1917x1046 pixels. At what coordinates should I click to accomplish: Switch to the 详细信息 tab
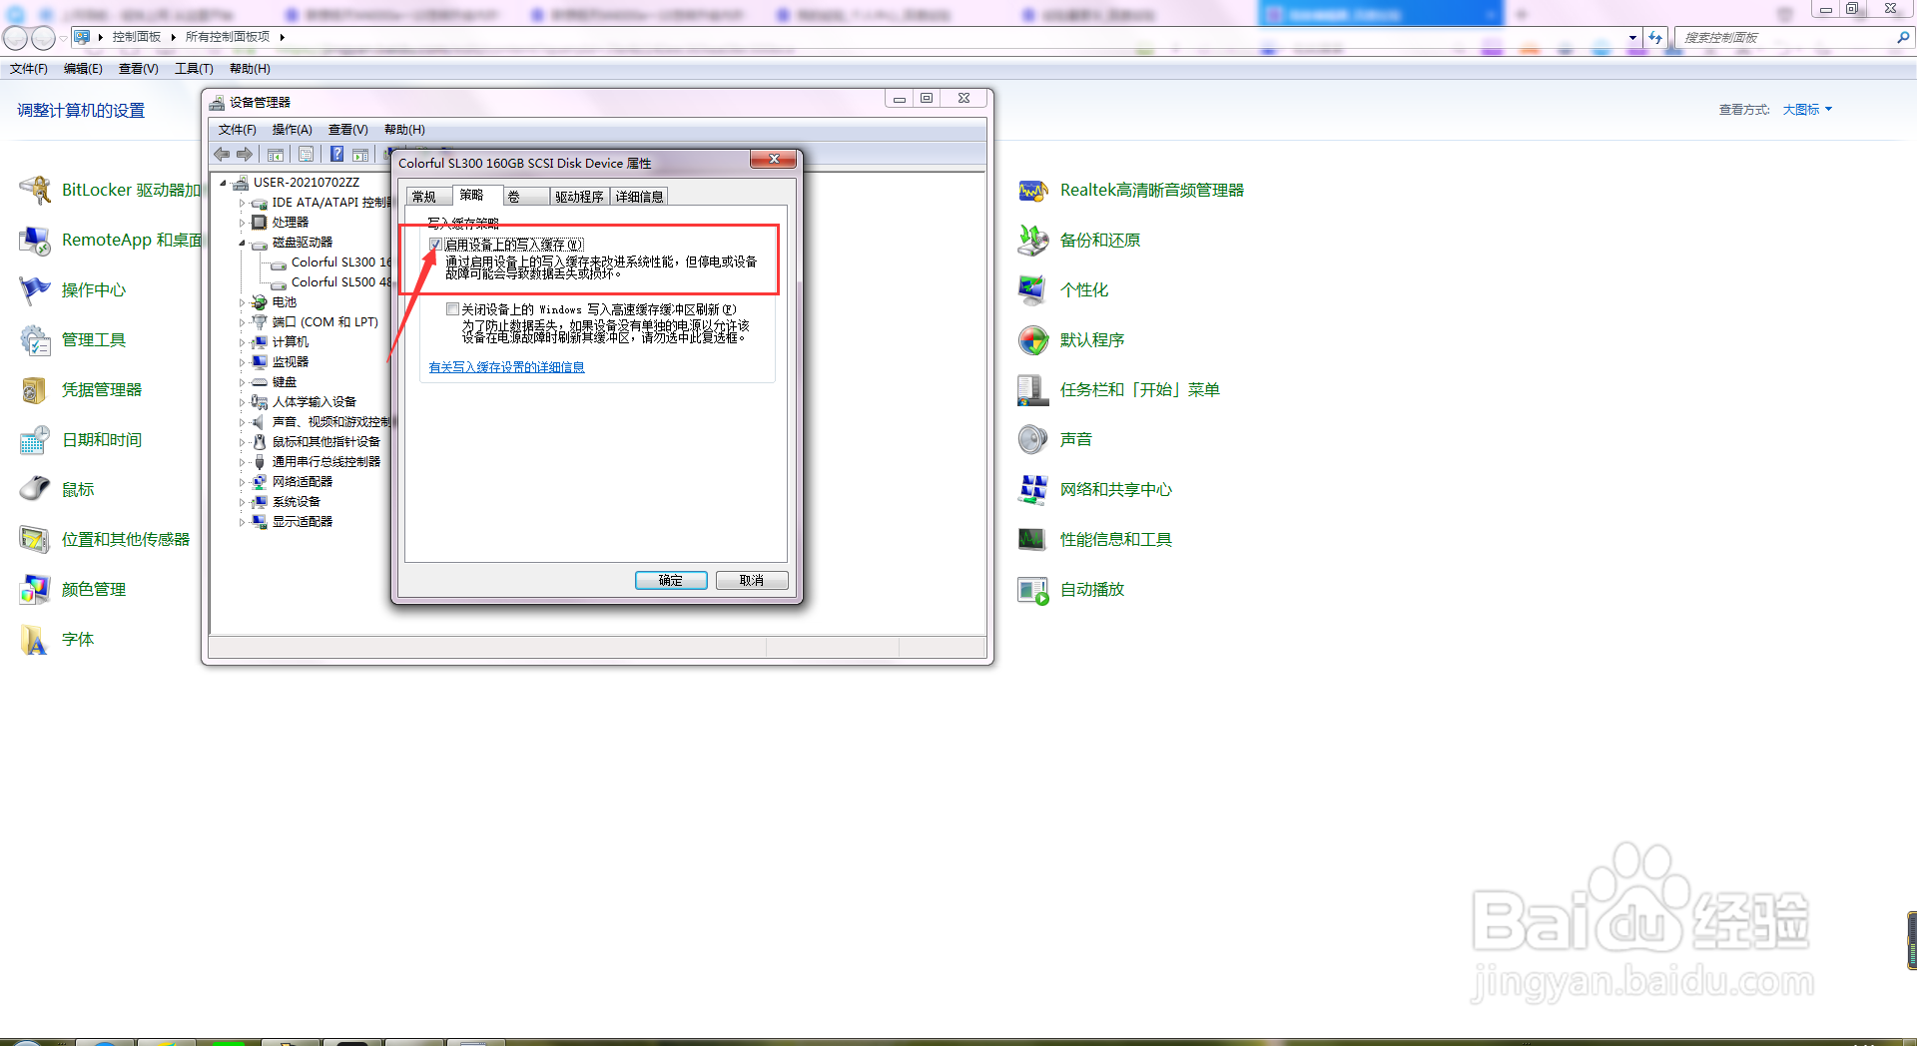[x=639, y=197]
